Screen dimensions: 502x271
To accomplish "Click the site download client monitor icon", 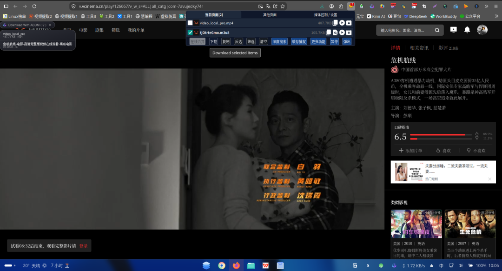I will coord(453,30).
